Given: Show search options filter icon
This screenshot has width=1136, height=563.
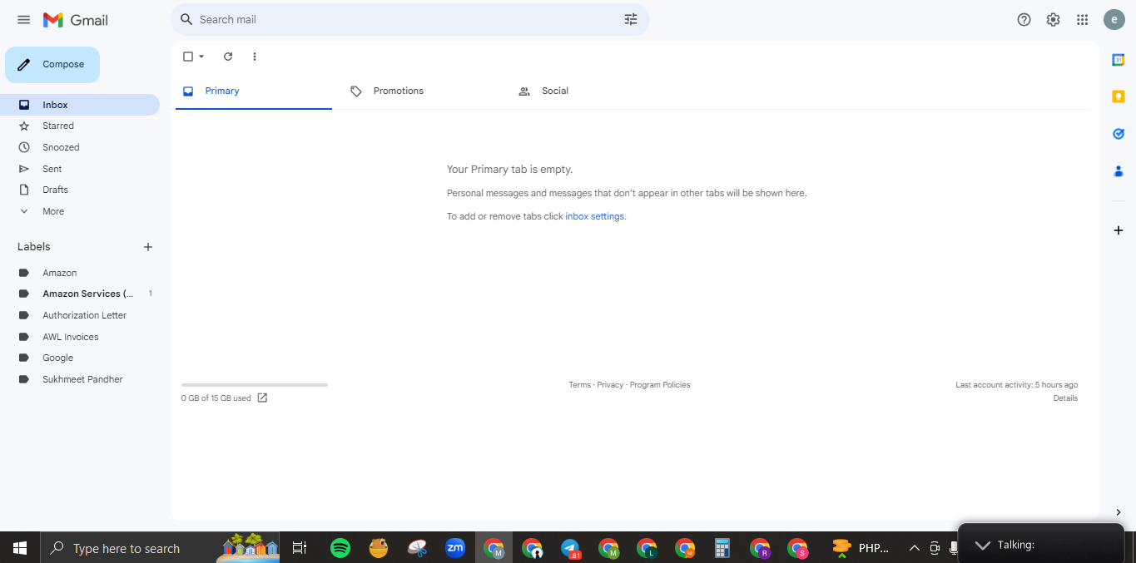Looking at the screenshot, I should 631,19.
